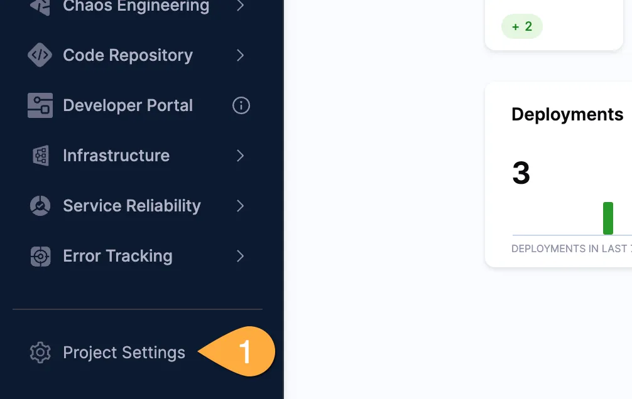Go to the Infrastructure menu label

(x=116, y=156)
